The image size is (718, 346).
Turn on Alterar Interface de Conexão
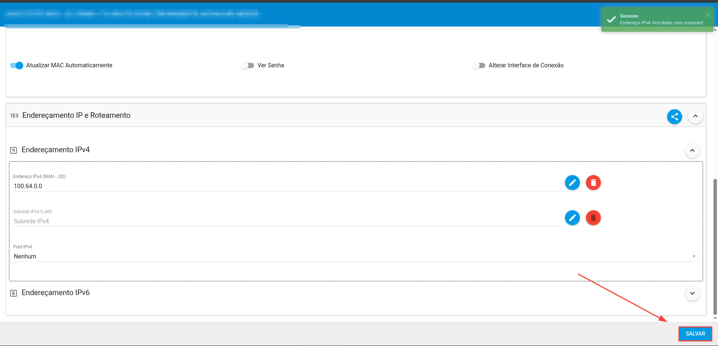tap(479, 65)
